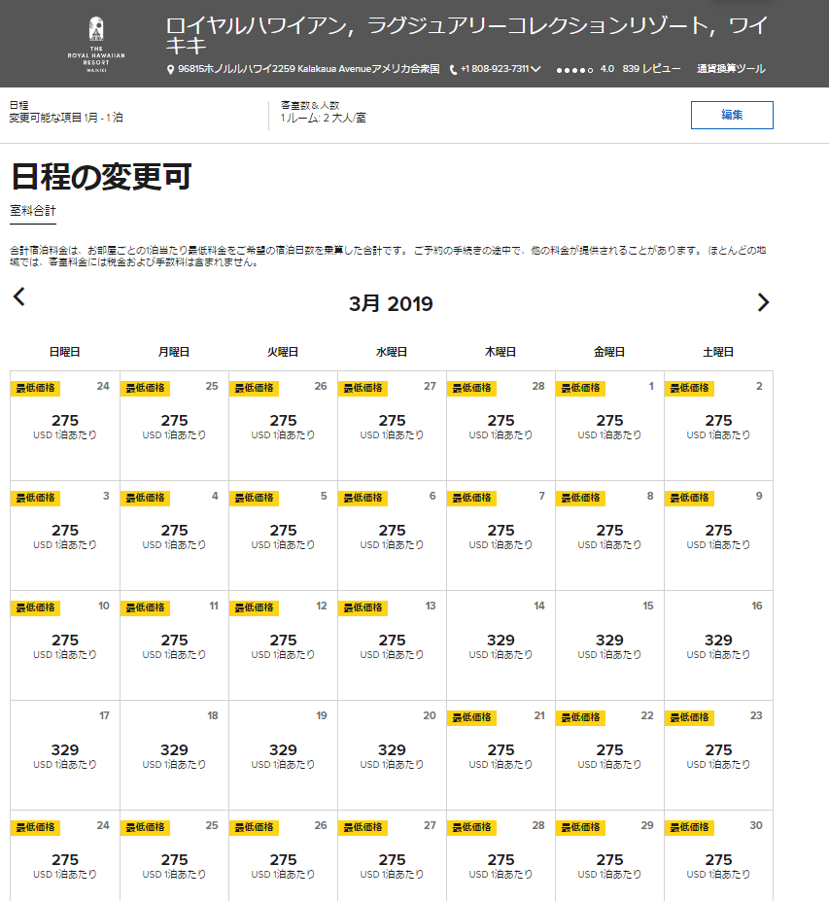
Task: Select the 室料合計 tab
Action: click(x=33, y=211)
